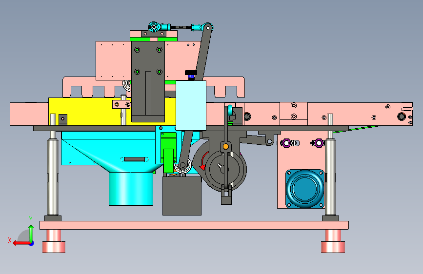Select the top-left green screw on the gray plate
This screenshot has width=423, height=274.
137,50
